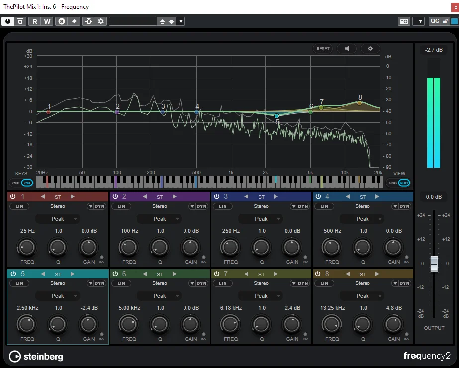Expand the preset selector dropdown arrow
459x368 pixels.
pyautogui.click(x=181, y=21)
